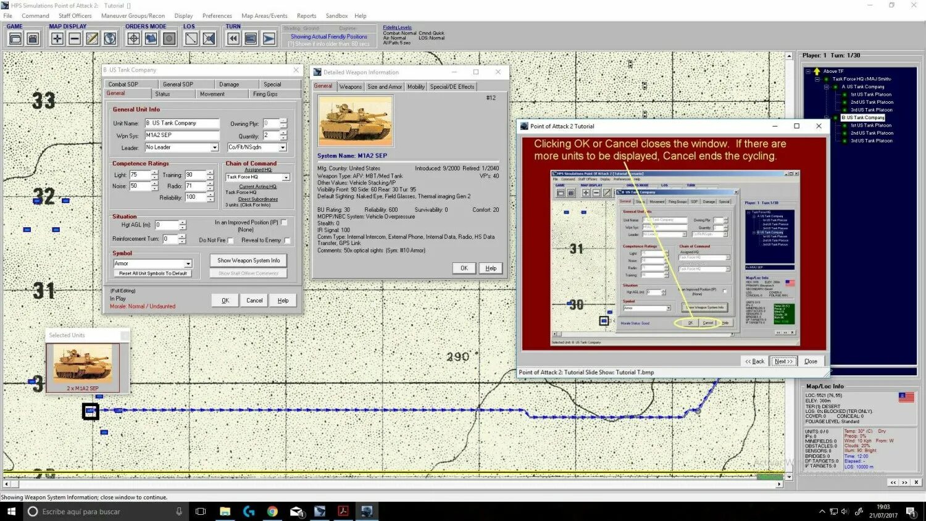
Task: Open the turn report list icon
Action: pos(251,39)
